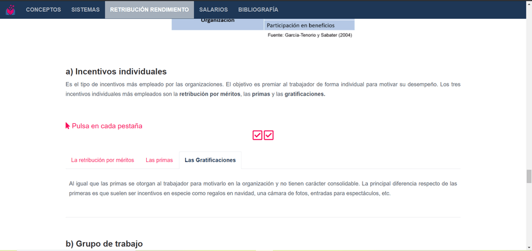Go to the SALARIOS section
The height and width of the screenshot is (251, 532).
coord(213,10)
